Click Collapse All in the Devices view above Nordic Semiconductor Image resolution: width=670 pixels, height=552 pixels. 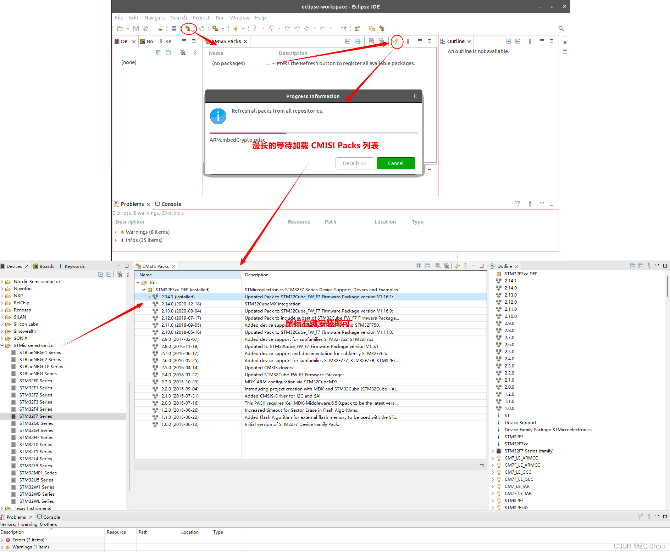(x=109, y=274)
